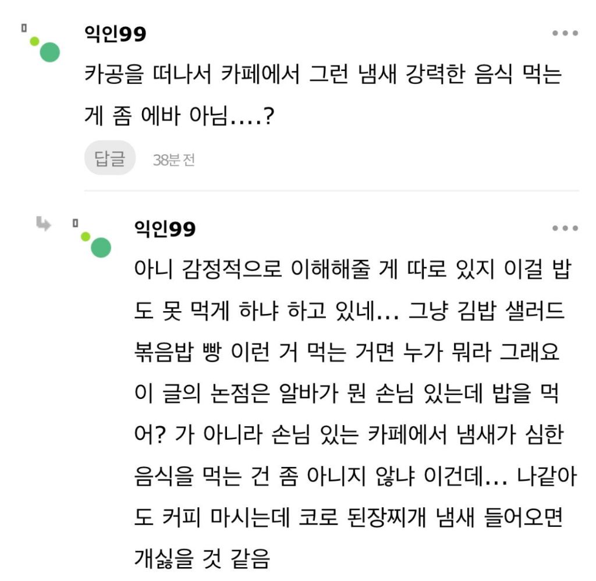Click the gray reply arrow indicator
The image size is (596, 581).
(44, 224)
